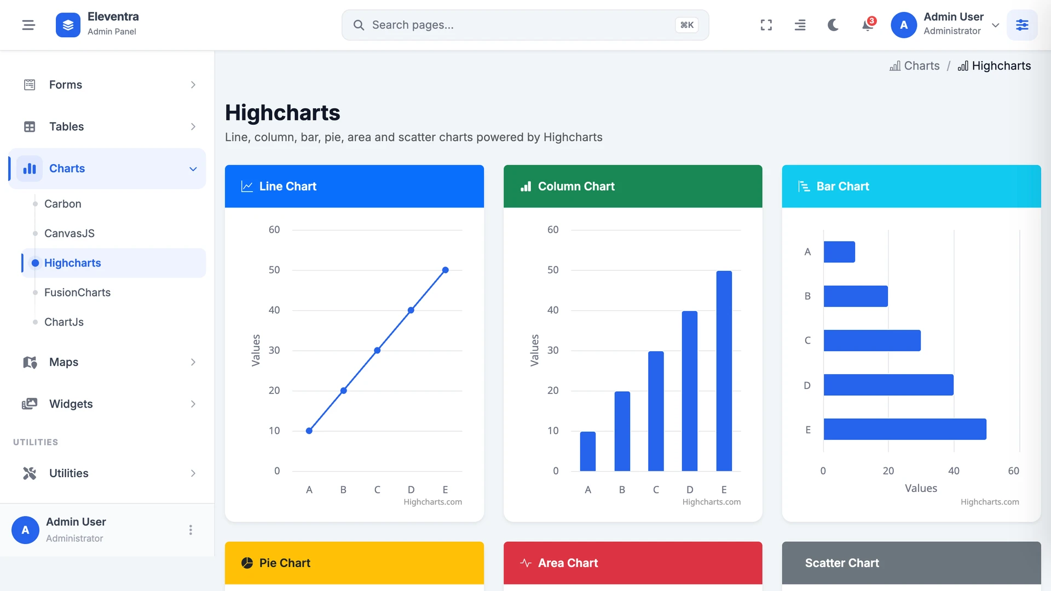Open the Admin User header dropdown chevron
This screenshot has height=591, width=1051.
pos(996,25)
